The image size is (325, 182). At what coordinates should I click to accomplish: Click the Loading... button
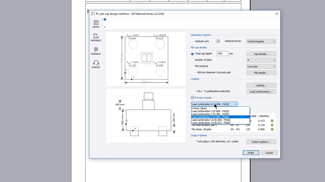[x=261, y=85]
